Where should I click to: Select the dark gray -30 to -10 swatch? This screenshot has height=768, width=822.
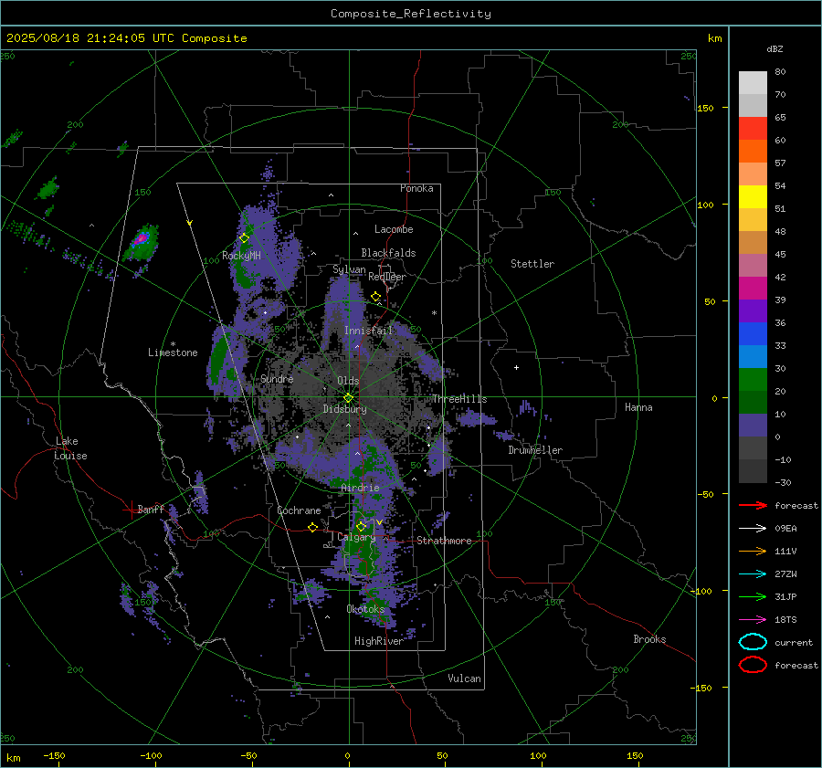tap(753, 471)
